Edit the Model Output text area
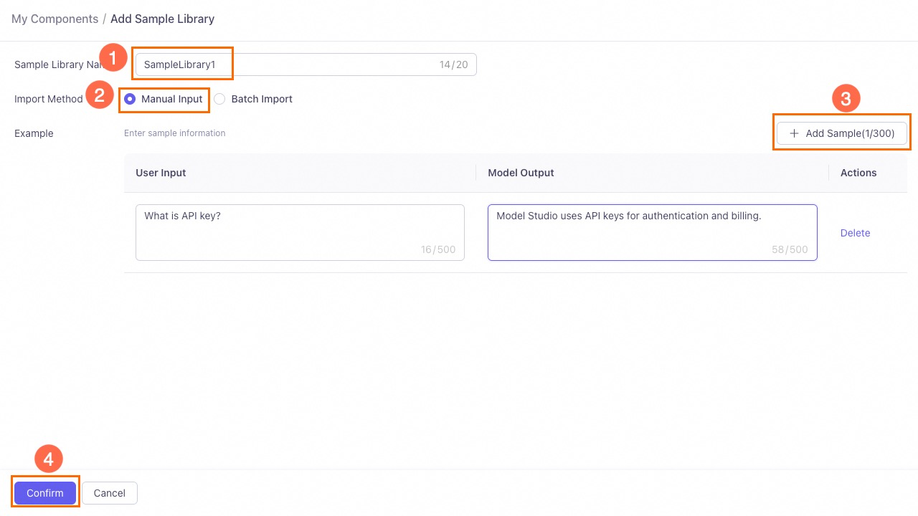 [x=652, y=232]
